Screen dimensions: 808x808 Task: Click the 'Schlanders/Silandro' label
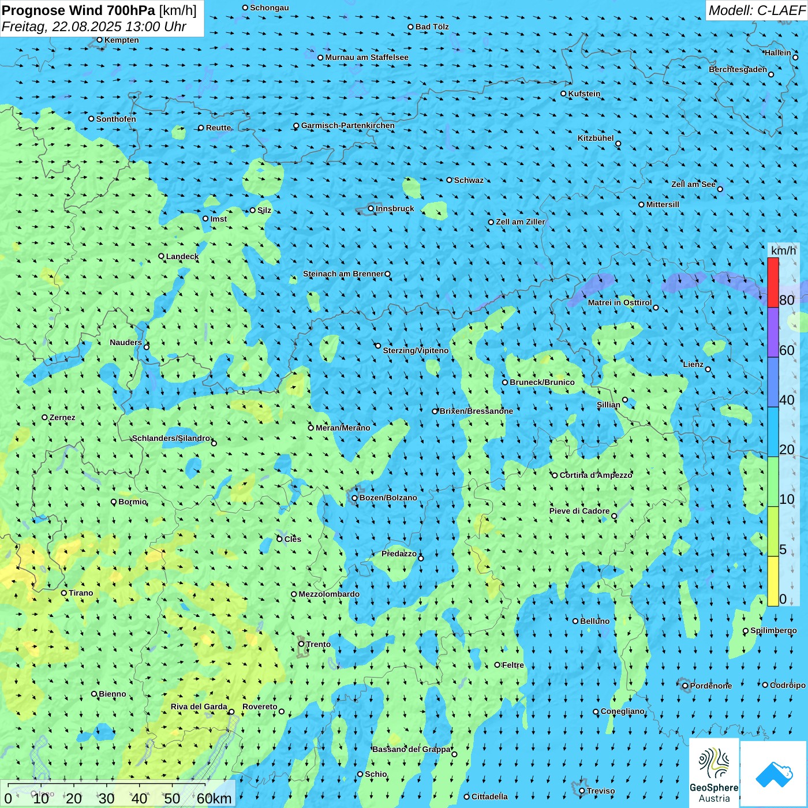coord(171,438)
